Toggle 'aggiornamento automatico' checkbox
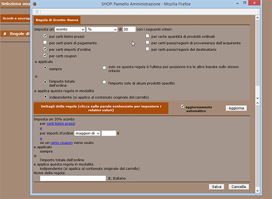 [x=182, y=106]
